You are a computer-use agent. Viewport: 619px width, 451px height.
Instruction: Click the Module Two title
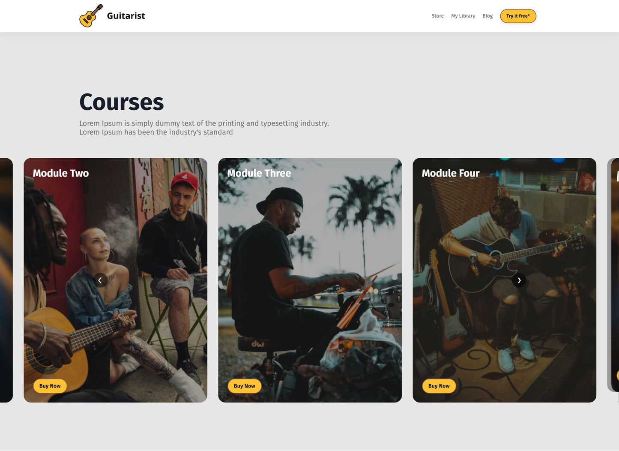click(x=61, y=173)
